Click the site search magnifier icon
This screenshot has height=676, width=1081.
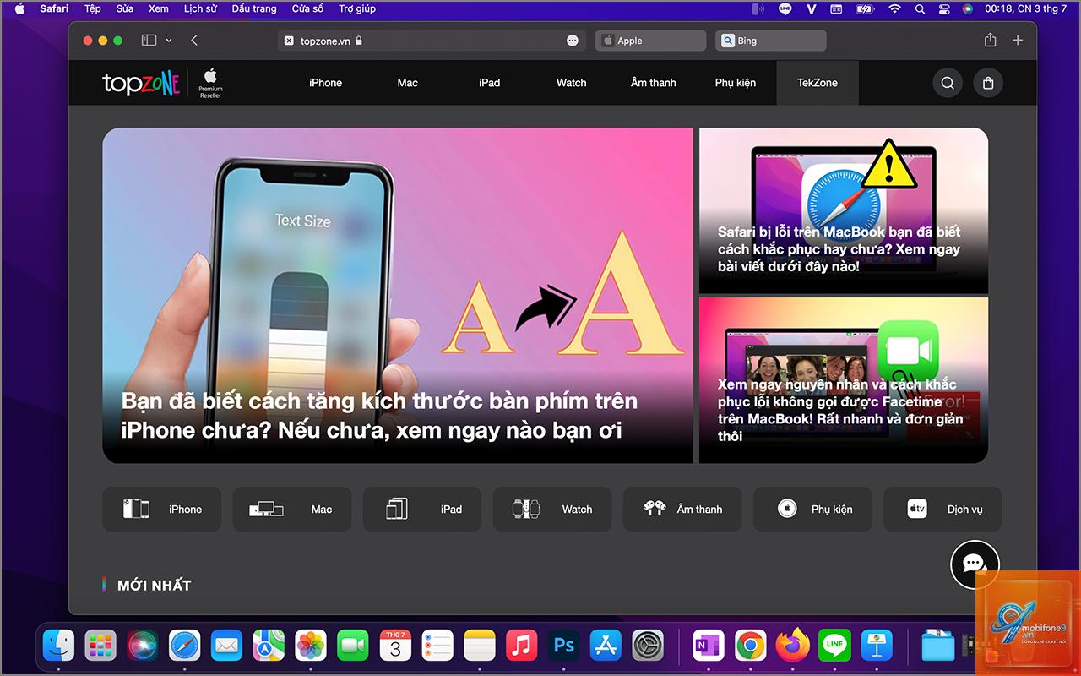pos(948,83)
